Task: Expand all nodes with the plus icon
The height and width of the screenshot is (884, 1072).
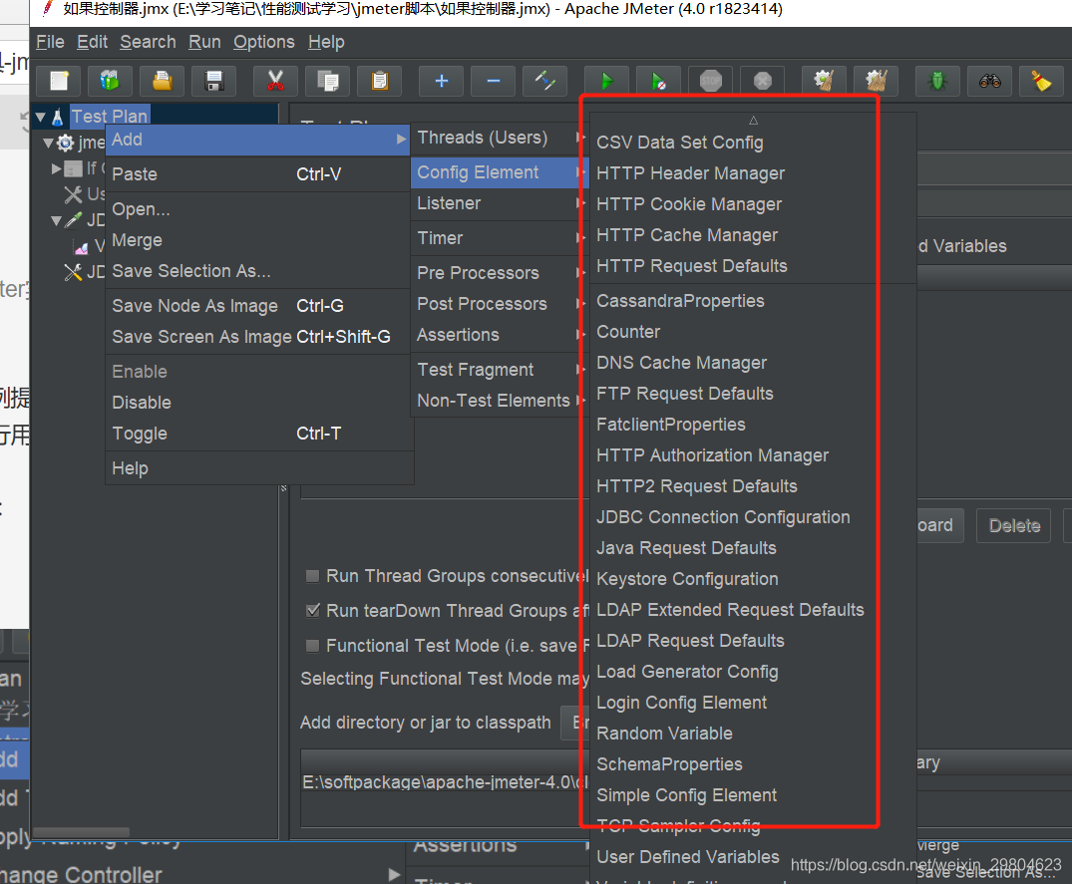Action: pyautogui.click(x=441, y=82)
